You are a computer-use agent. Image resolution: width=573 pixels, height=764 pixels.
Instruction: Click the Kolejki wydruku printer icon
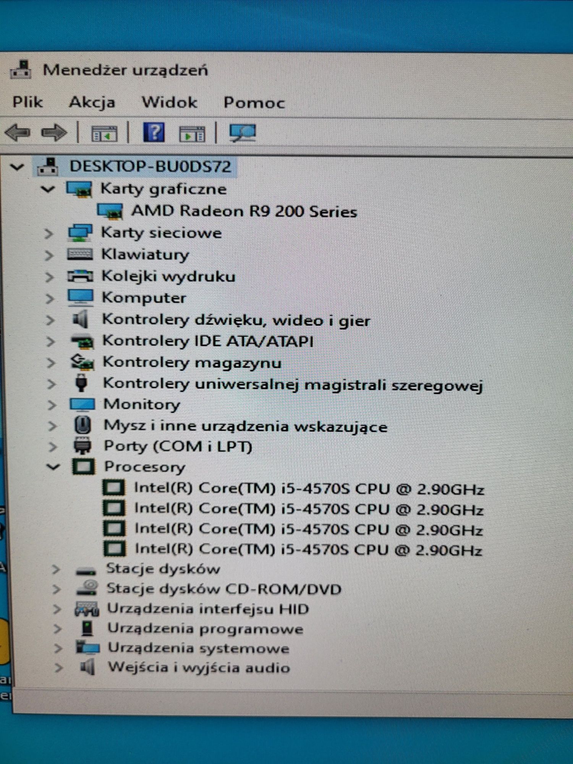80,276
